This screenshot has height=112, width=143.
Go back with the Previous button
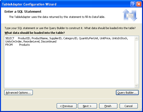(x=67, y=106)
